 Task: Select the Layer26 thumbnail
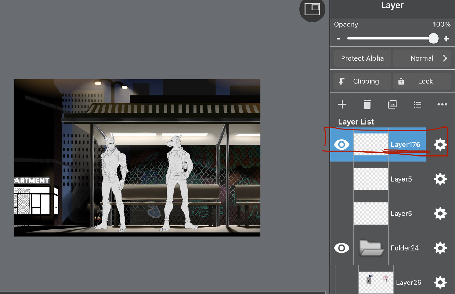[376, 282]
